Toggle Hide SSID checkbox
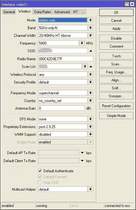 pos(40,182)
